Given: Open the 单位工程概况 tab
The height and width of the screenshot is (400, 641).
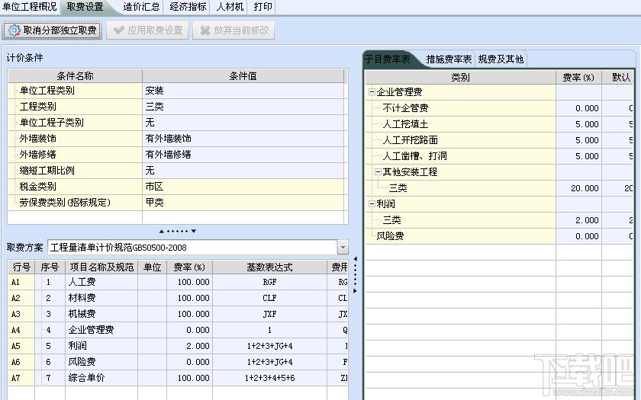Looking at the screenshot, I should pos(29,7).
